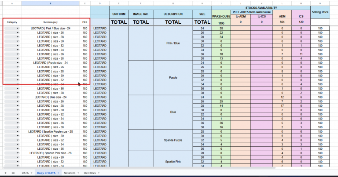Image resolution: width=338 pixels, height=177 pixels.
Task: Click the TOTAL cell under UNIFORM
Action: pyautogui.click(x=119, y=22)
